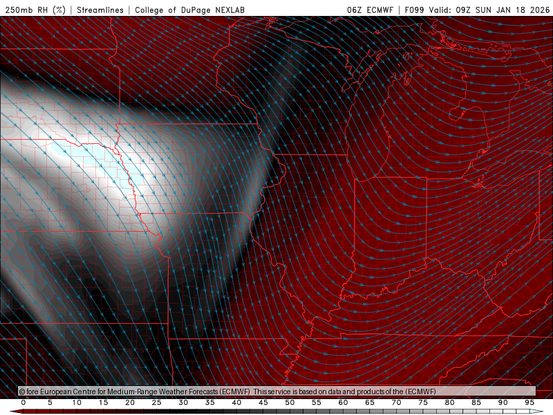The image size is (553, 415).
Task: Click the 65 value on the color scale
Action: point(370,403)
